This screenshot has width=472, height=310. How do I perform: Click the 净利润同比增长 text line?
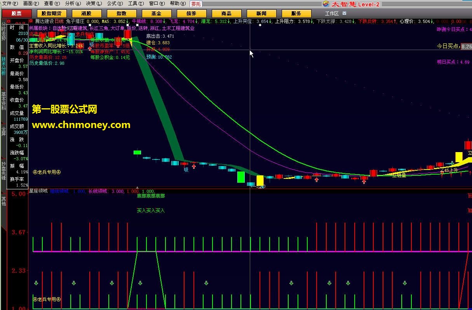click(56, 51)
